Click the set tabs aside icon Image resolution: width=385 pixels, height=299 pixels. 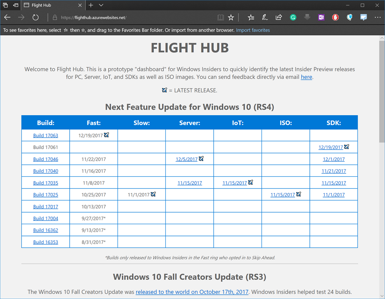click(16, 5)
